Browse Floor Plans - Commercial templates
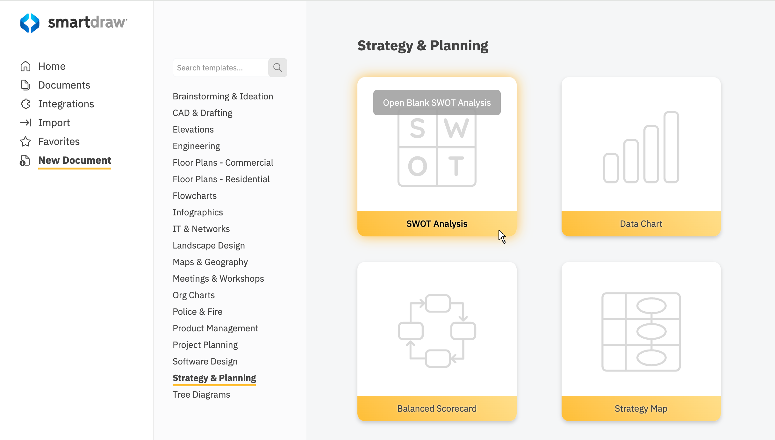The height and width of the screenshot is (440, 775). pos(223,162)
